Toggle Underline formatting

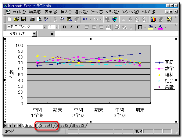(x=78, y=27)
